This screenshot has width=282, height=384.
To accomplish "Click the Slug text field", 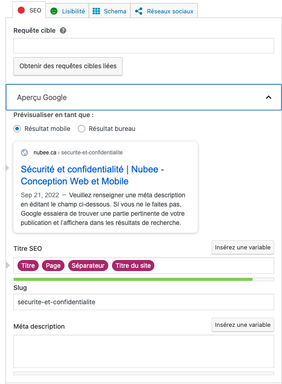I will [x=144, y=302].
